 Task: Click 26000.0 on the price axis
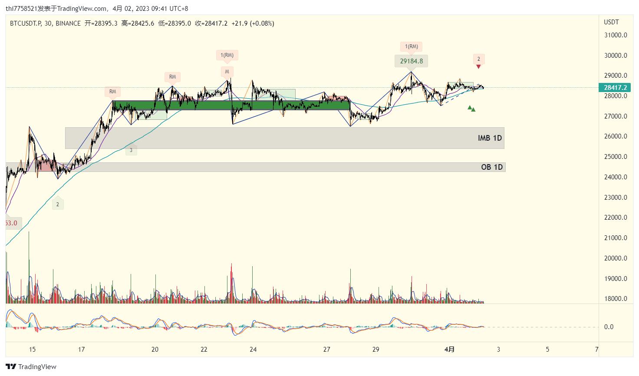click(x=616, y=136)
